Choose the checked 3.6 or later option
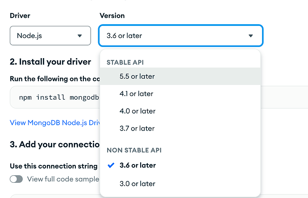This screenshot has height=198, width=308. point(137,165)
